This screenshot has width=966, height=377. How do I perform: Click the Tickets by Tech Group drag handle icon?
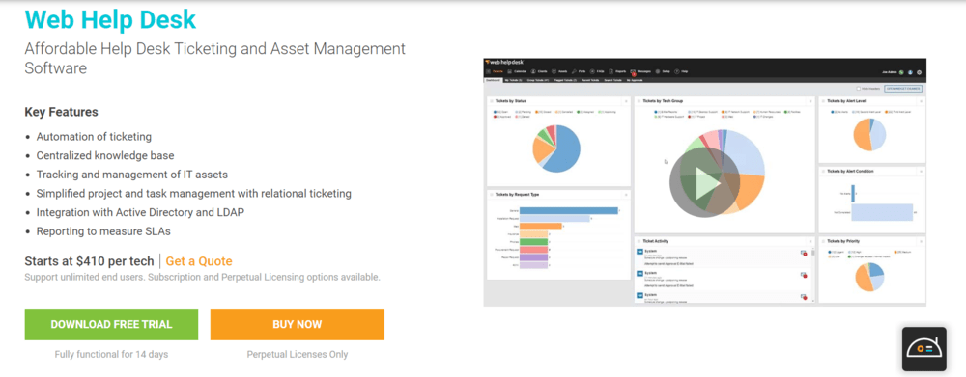(x=639, y=101)
